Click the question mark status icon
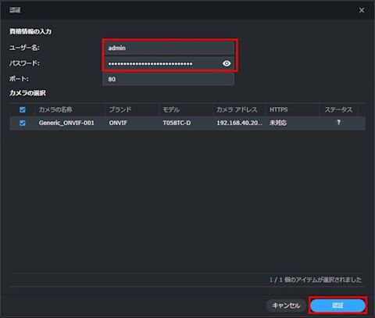The image size is (375, 318). (338, 122)
